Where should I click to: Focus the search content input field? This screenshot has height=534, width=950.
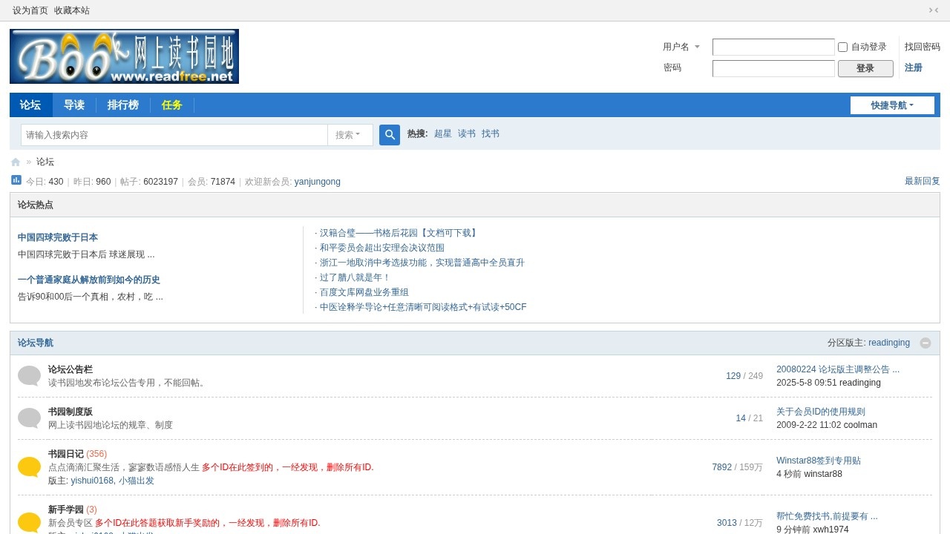pyautogui.click(x=174, y=135)
